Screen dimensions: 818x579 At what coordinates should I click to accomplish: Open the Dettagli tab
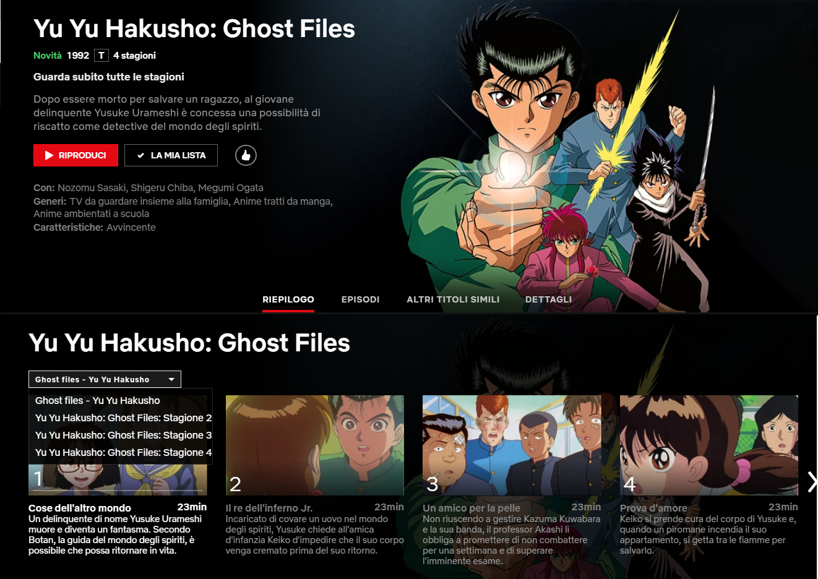pos(548,299)
